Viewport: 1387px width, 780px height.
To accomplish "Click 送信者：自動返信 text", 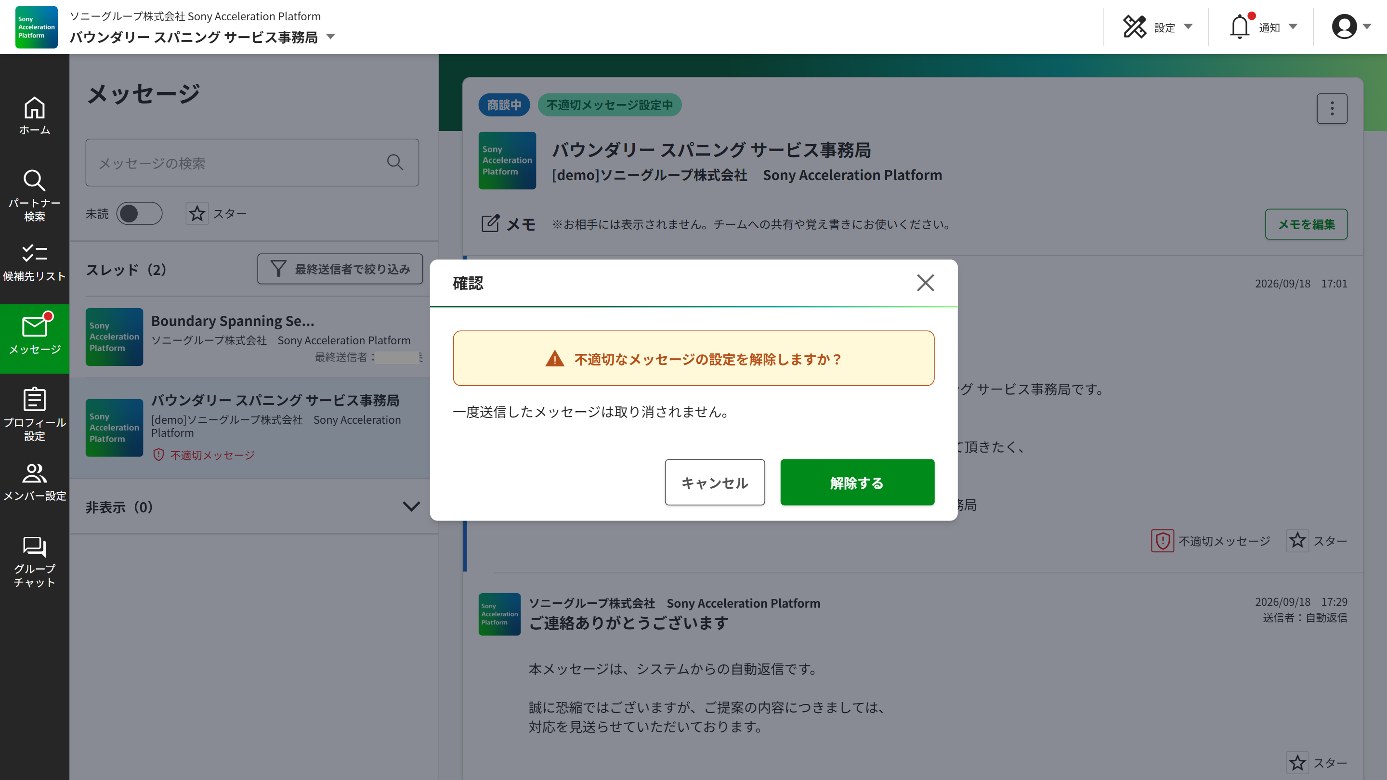I will pyautogui.click(x=1305, y=617).
